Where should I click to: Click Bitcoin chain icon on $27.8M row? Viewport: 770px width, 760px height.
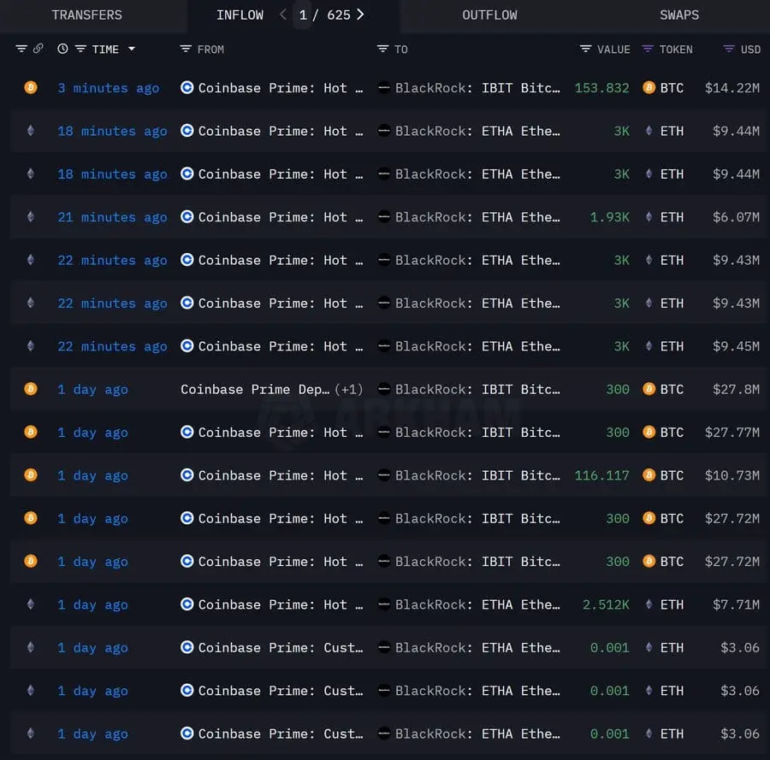click(31, 389)
